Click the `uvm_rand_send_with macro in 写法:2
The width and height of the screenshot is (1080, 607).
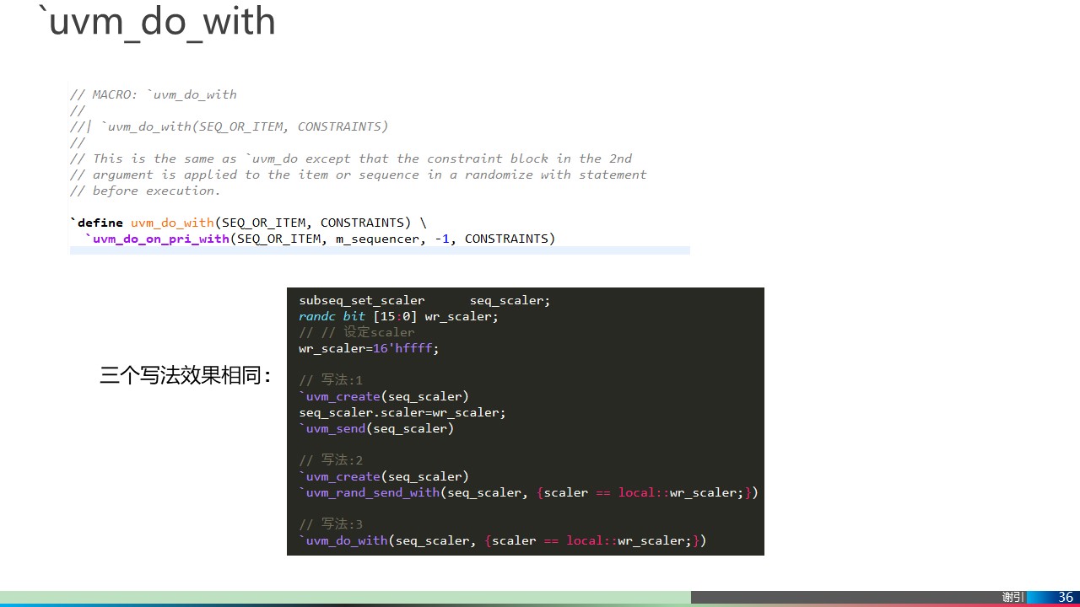371,492
